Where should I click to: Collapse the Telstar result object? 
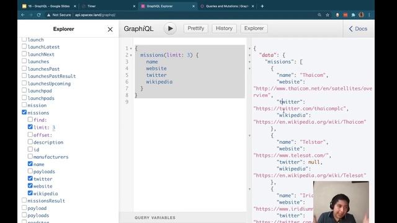pyautogui.click(x=249, y=136)
